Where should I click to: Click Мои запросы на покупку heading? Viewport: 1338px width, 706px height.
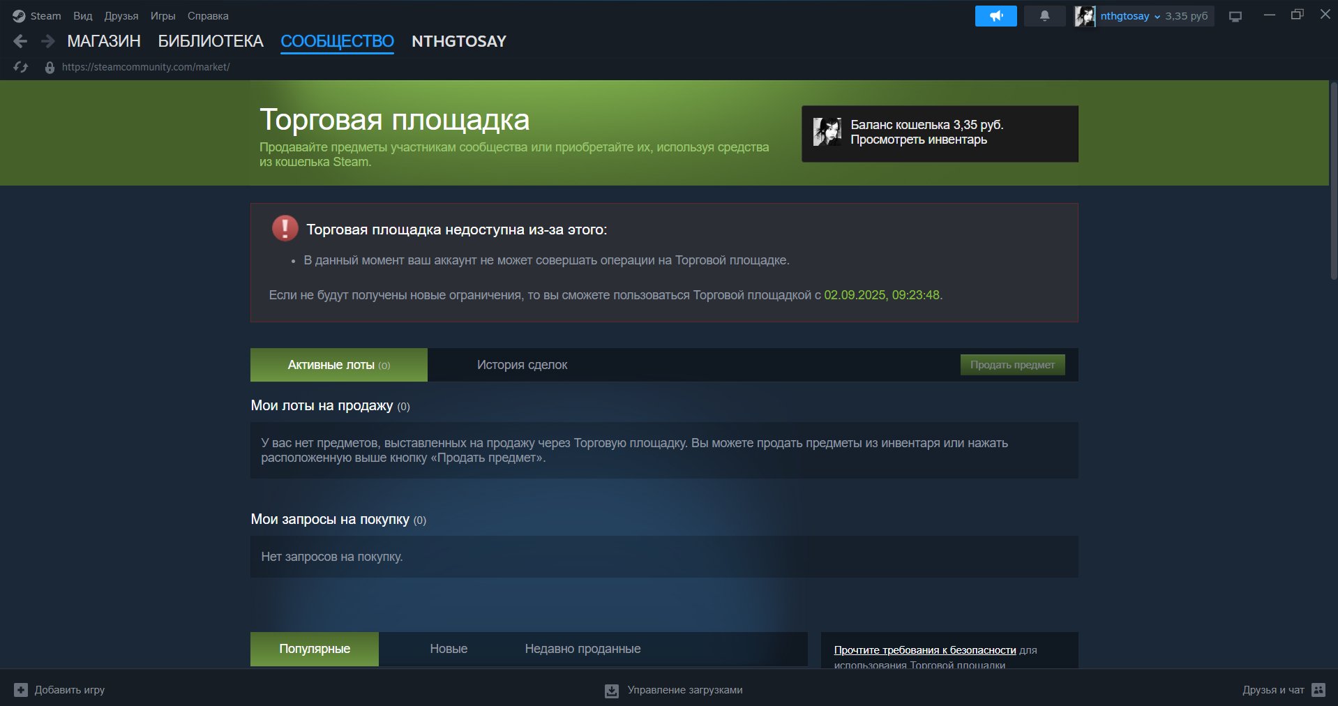(330, 519)
